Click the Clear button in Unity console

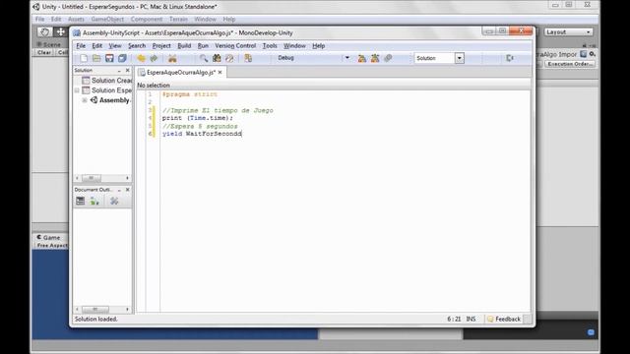pyautogui.click(x=44, y=52)
